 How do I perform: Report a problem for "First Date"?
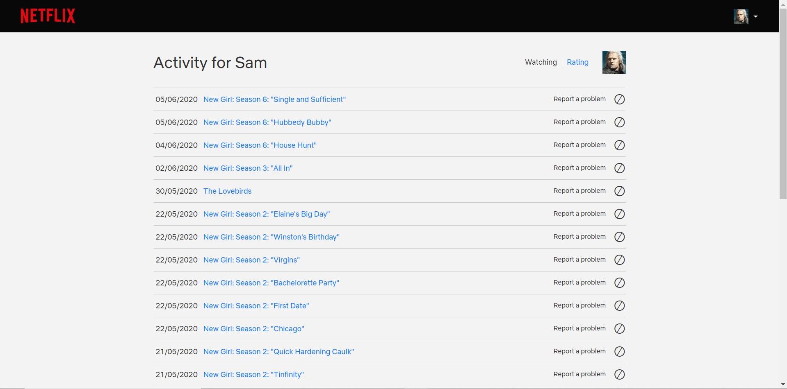click(579, 305)
